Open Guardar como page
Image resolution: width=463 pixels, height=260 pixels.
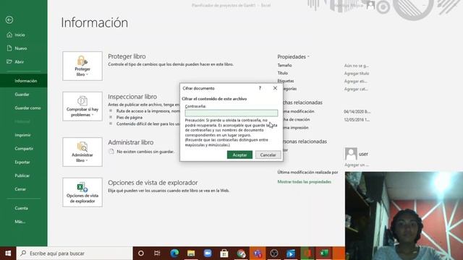(27, 108)
